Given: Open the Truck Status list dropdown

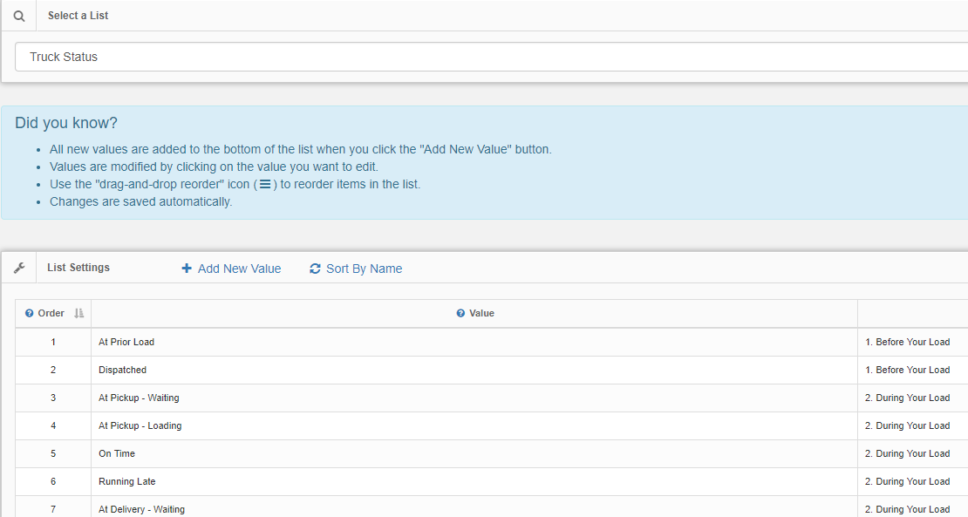Looking at the screenshot, I should click(491, 57).
